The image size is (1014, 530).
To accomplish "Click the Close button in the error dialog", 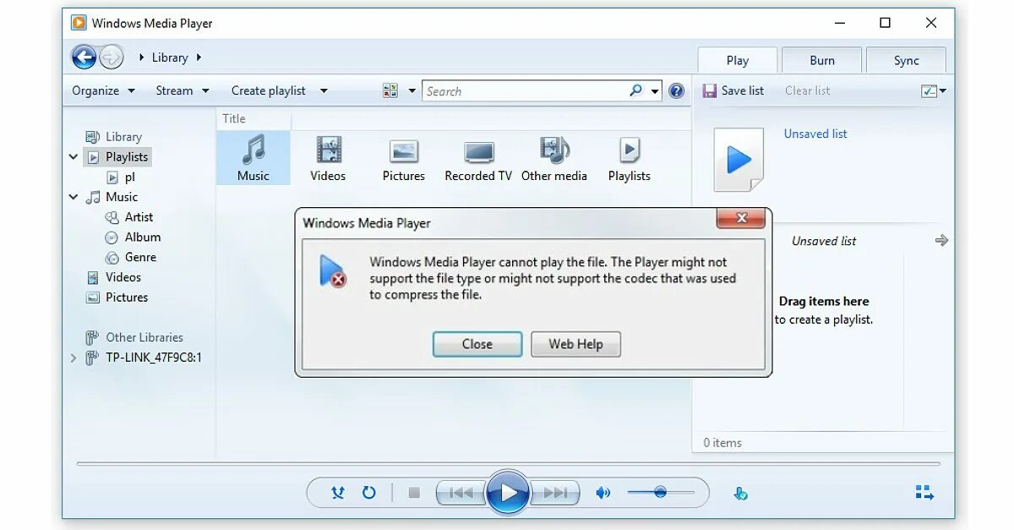I will tap(477, 344).
